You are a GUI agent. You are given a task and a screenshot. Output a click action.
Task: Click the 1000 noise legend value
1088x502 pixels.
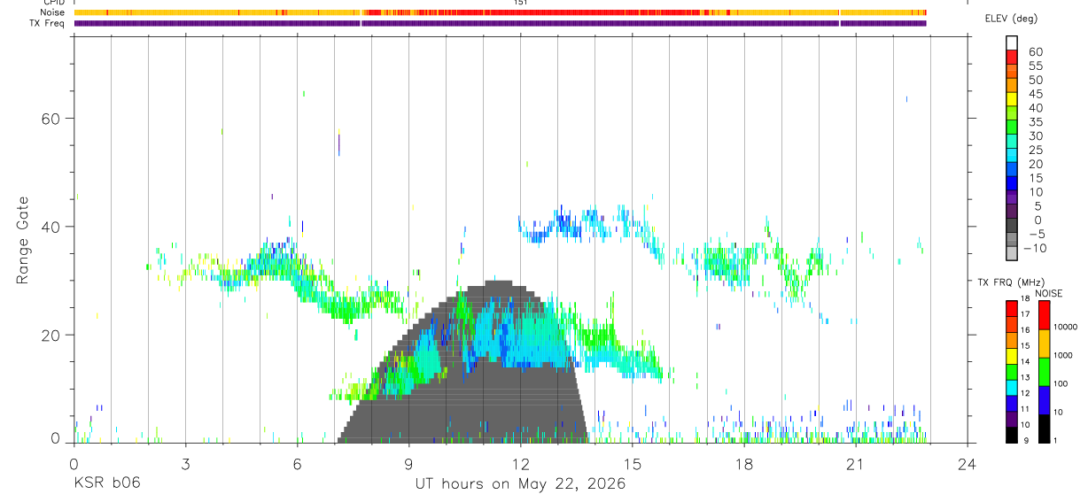1063,355
